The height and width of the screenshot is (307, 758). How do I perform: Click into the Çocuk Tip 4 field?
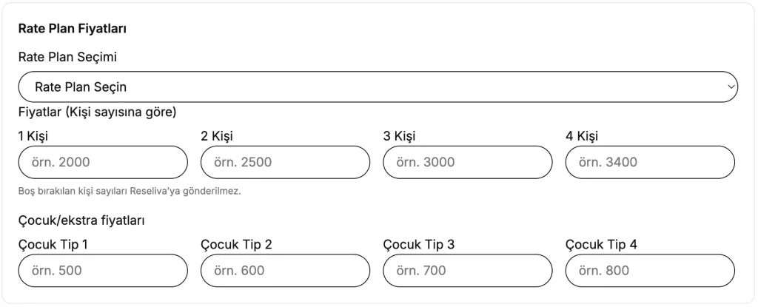[x=650, y=271]
